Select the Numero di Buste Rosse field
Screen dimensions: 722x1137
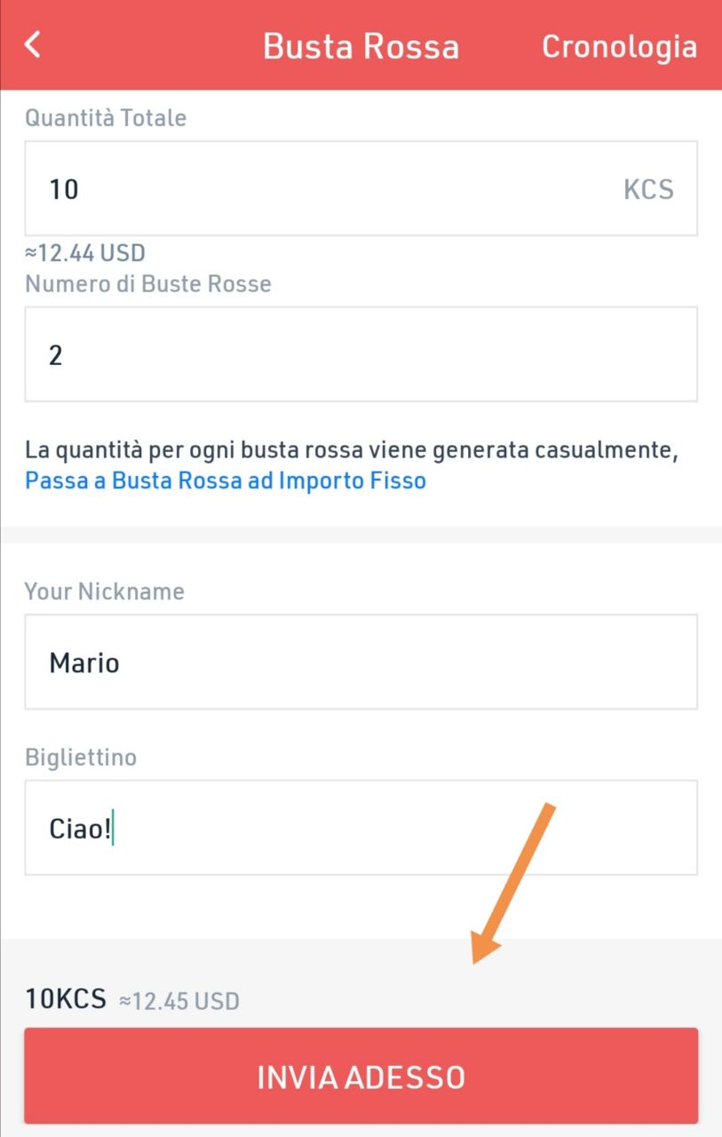pyautogui.click(x=361, y=354)
